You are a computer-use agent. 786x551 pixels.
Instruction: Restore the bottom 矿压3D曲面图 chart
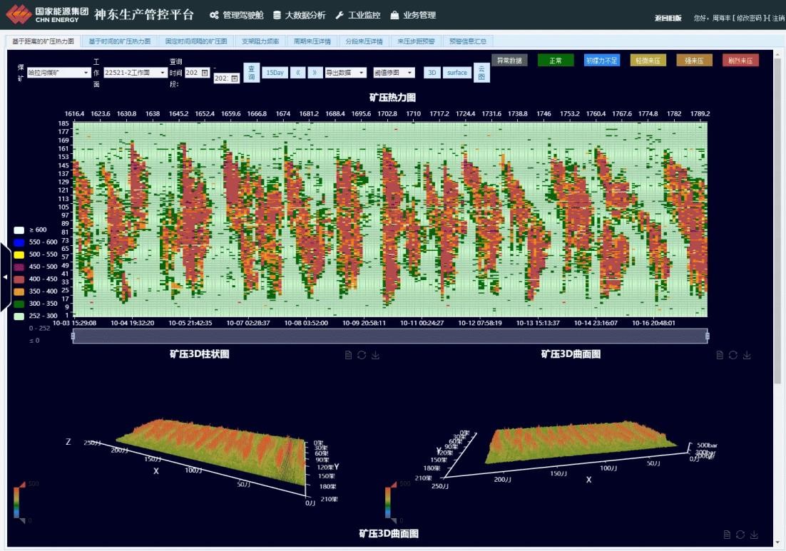(740, 535)
